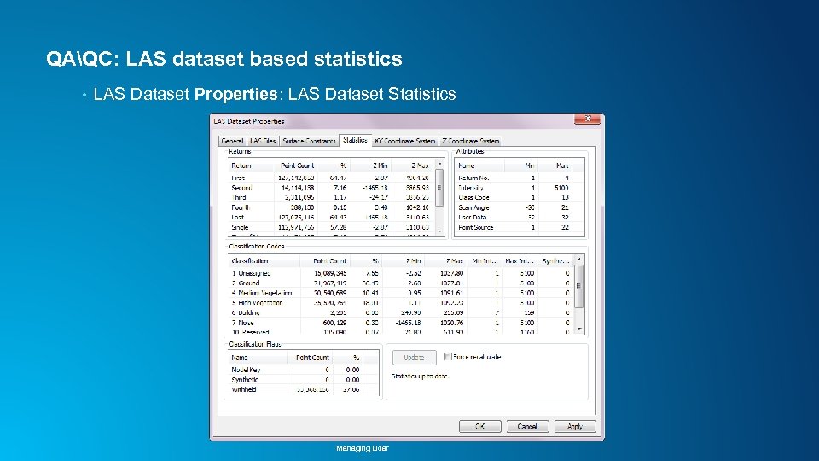Click Returns table Z Max header
This screenshot has width=819, height=461.
coord(412,166)
